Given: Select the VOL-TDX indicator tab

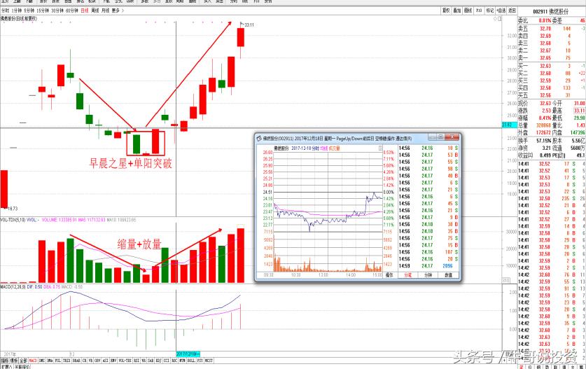Looking at the screenshot, I should pos(125,361).
